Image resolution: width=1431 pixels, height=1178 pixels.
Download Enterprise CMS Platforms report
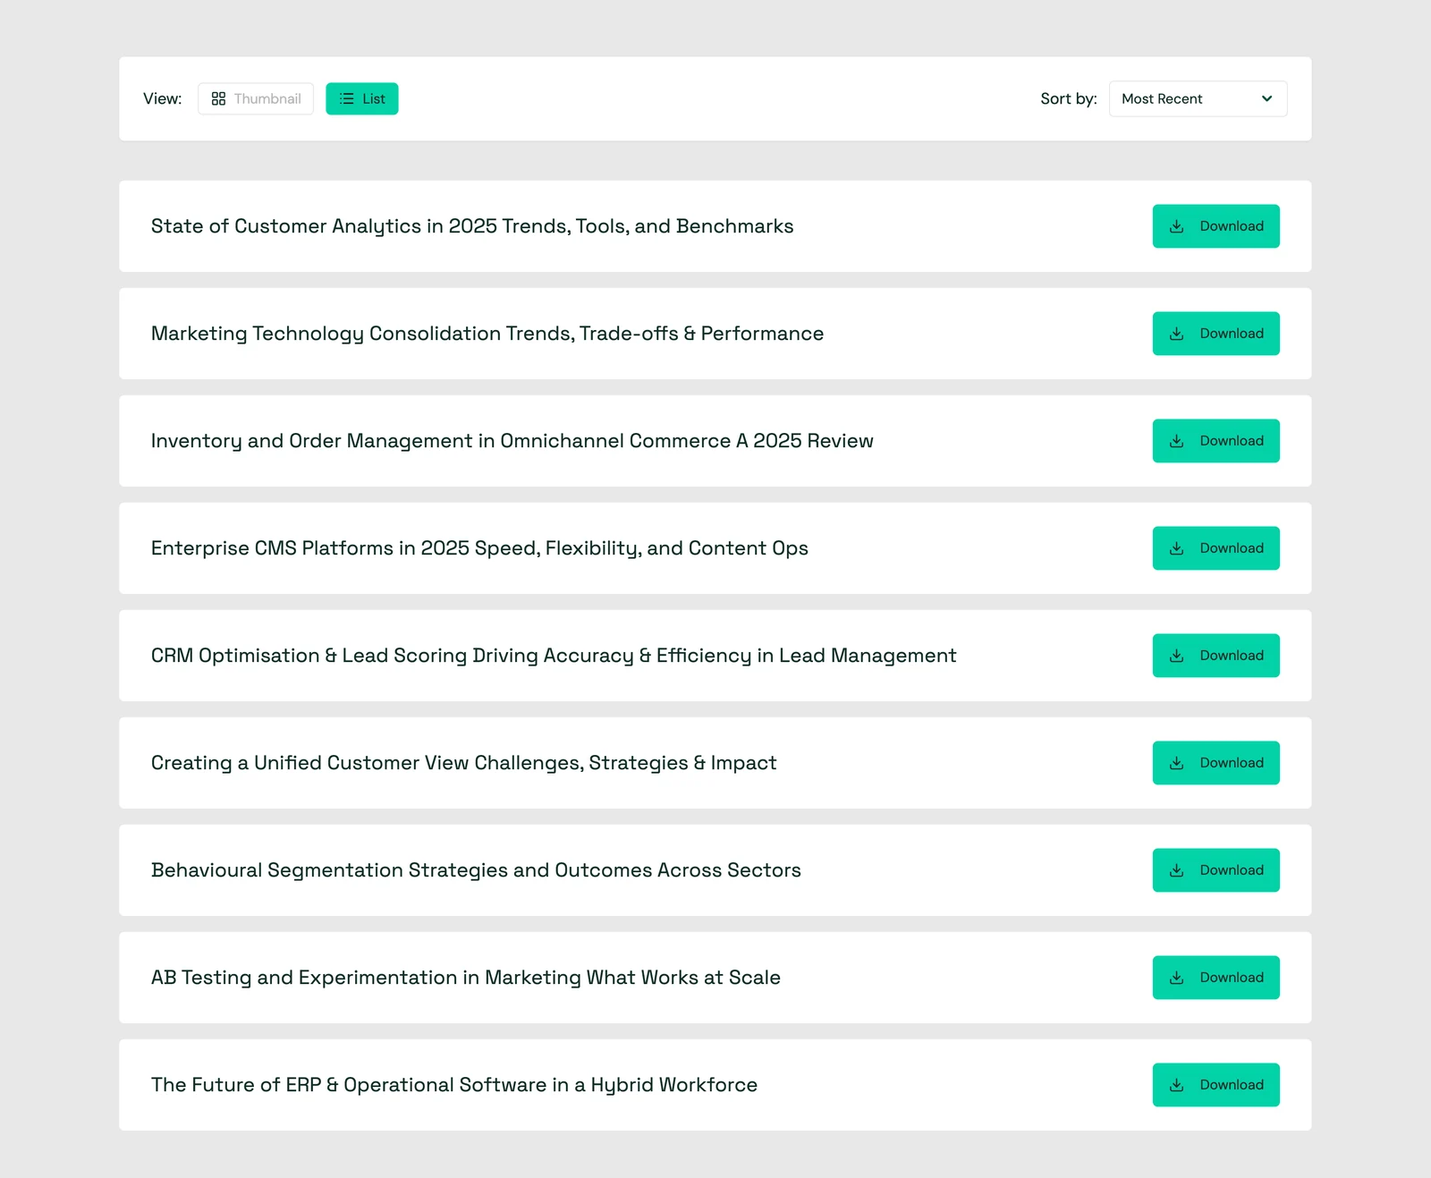click(1215, 548)
